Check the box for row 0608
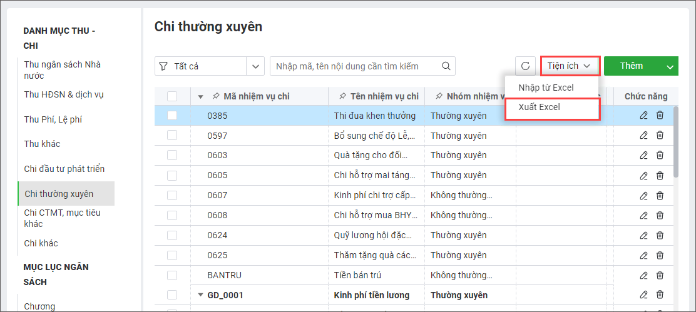Screen dimensions: 696x312 [x=172, y=215]
